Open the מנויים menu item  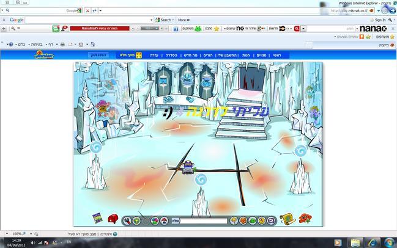pos(261,55)
